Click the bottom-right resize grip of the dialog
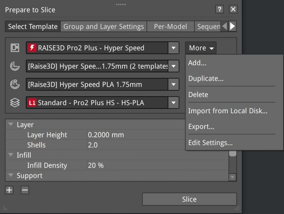284x214 pixels. click(237, 208)
